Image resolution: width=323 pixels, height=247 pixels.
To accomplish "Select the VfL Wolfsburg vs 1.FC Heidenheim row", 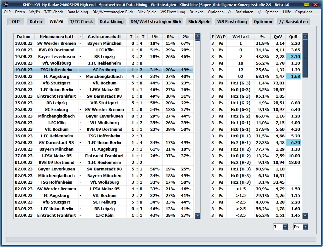I will pyautogui.click(x=103, y=63).
